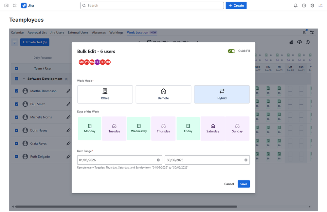Image resolution: width=327 pixels, height=212 pixels.
Task: Toggle the Team / User select-all checkbox
Action: (x=16, y=68)
